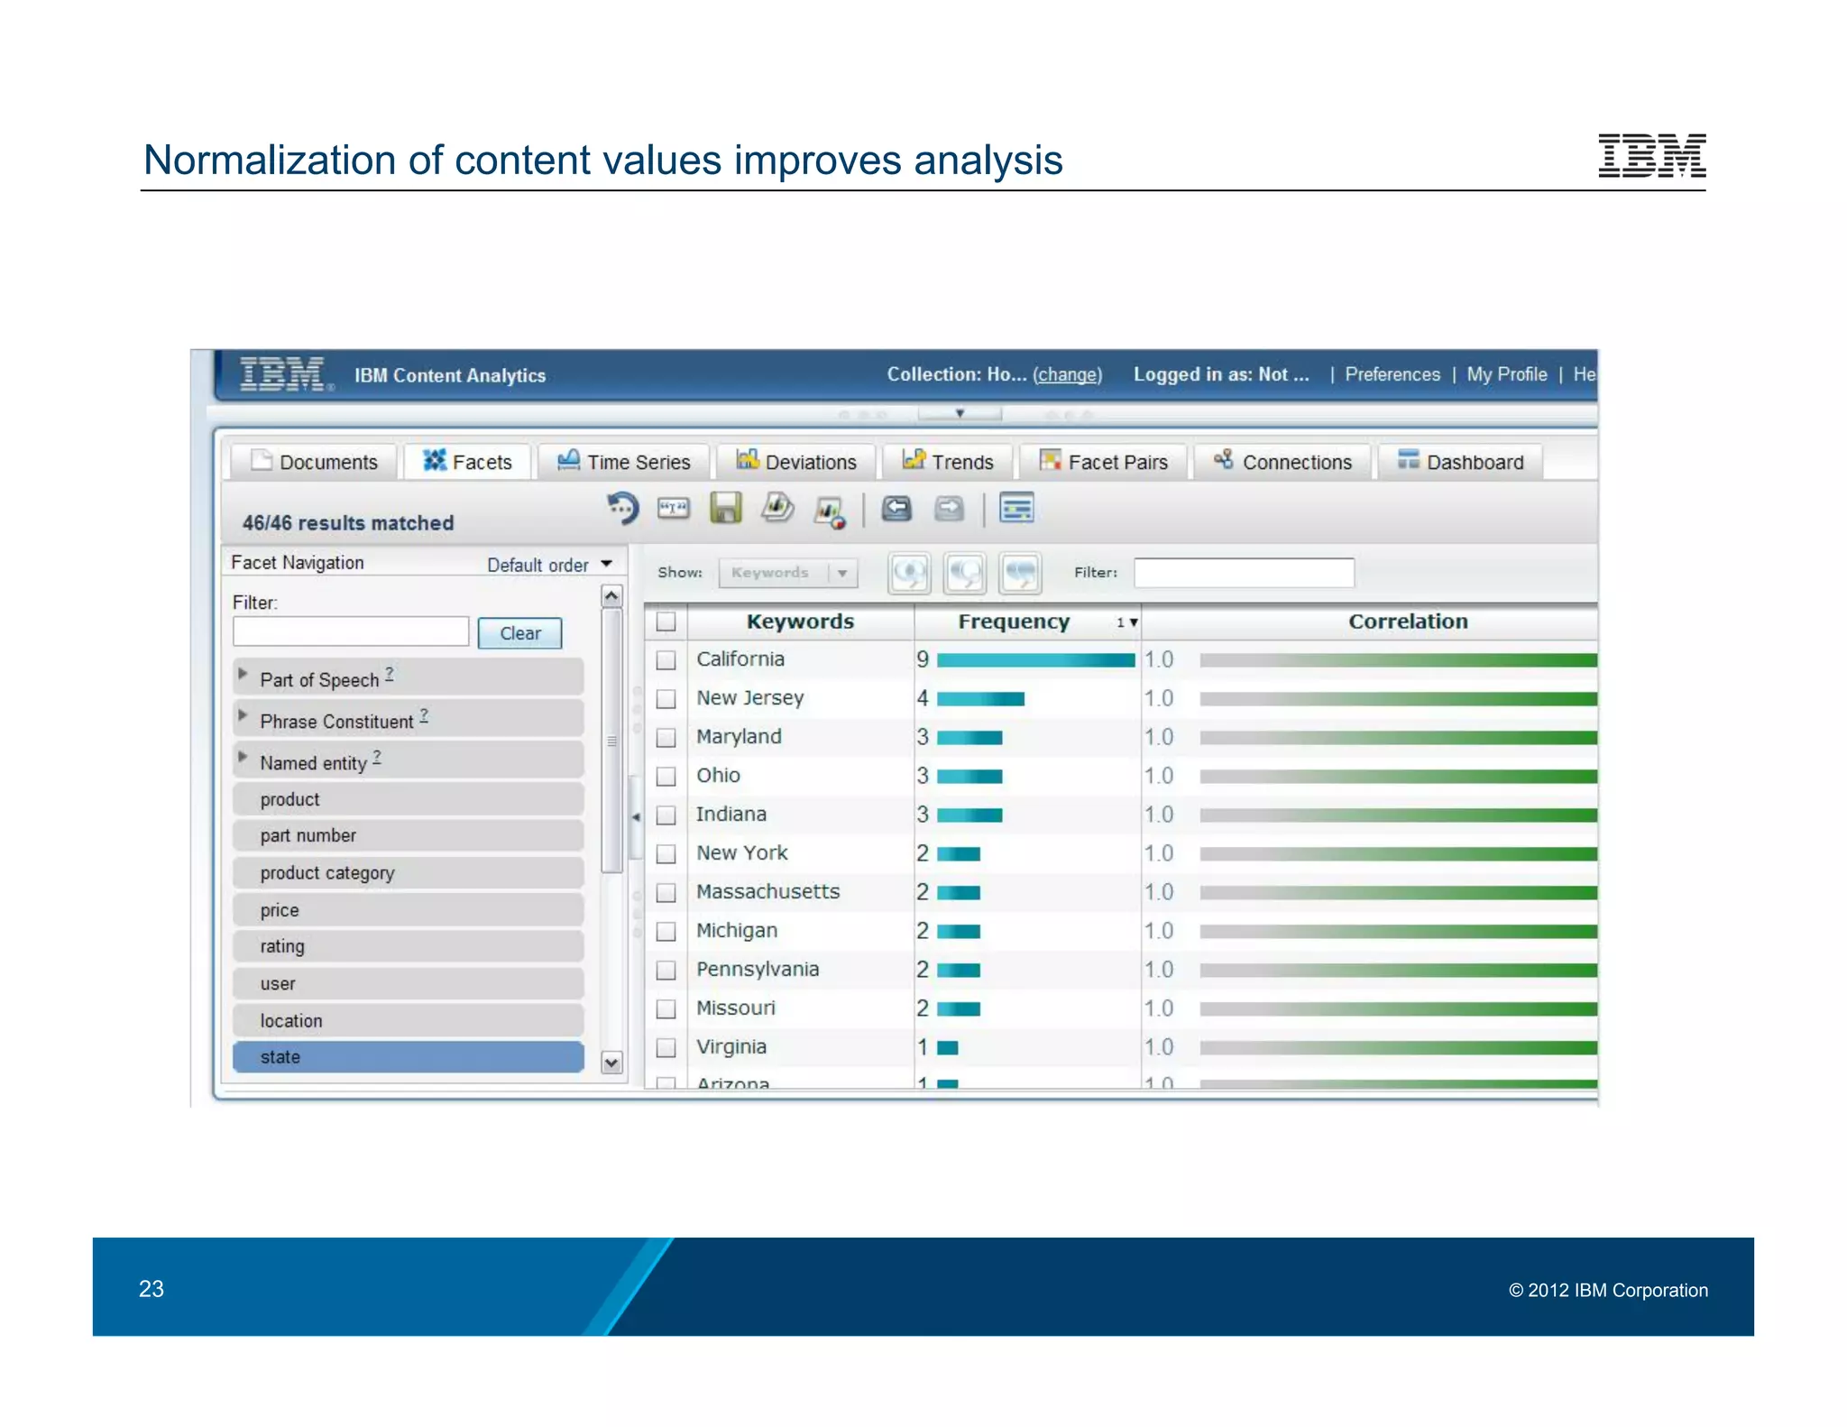Select the part number facet

click(408, 835)
